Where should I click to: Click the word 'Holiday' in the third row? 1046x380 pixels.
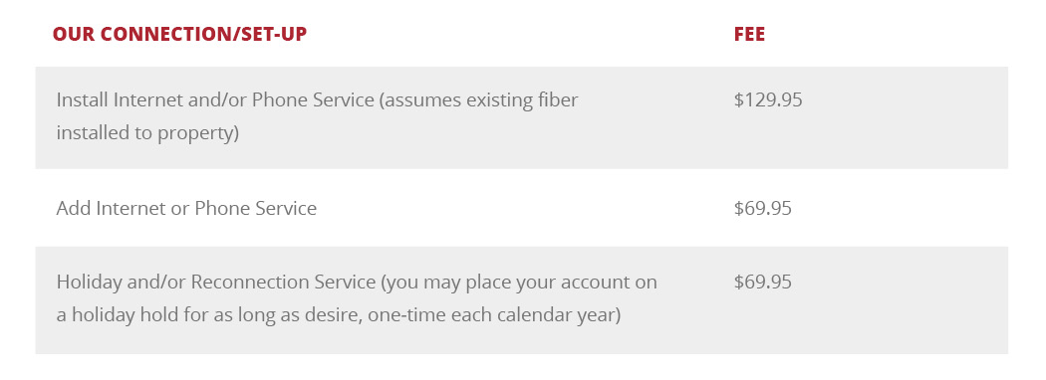[88, 282]
